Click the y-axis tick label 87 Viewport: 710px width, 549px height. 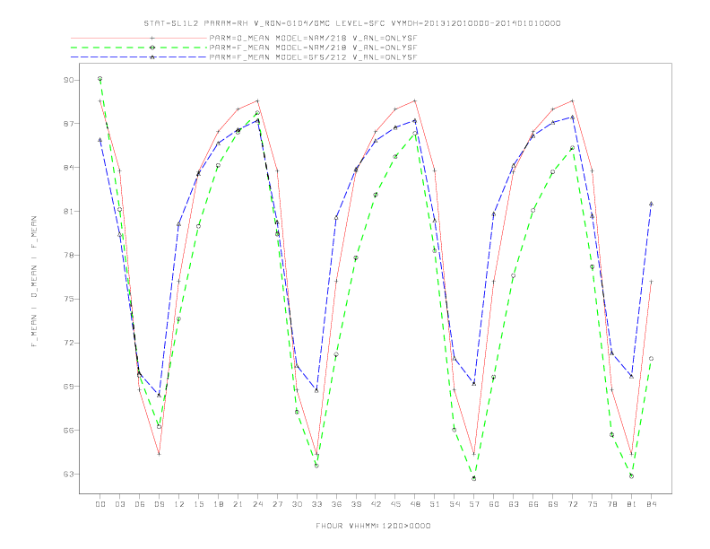69,124
